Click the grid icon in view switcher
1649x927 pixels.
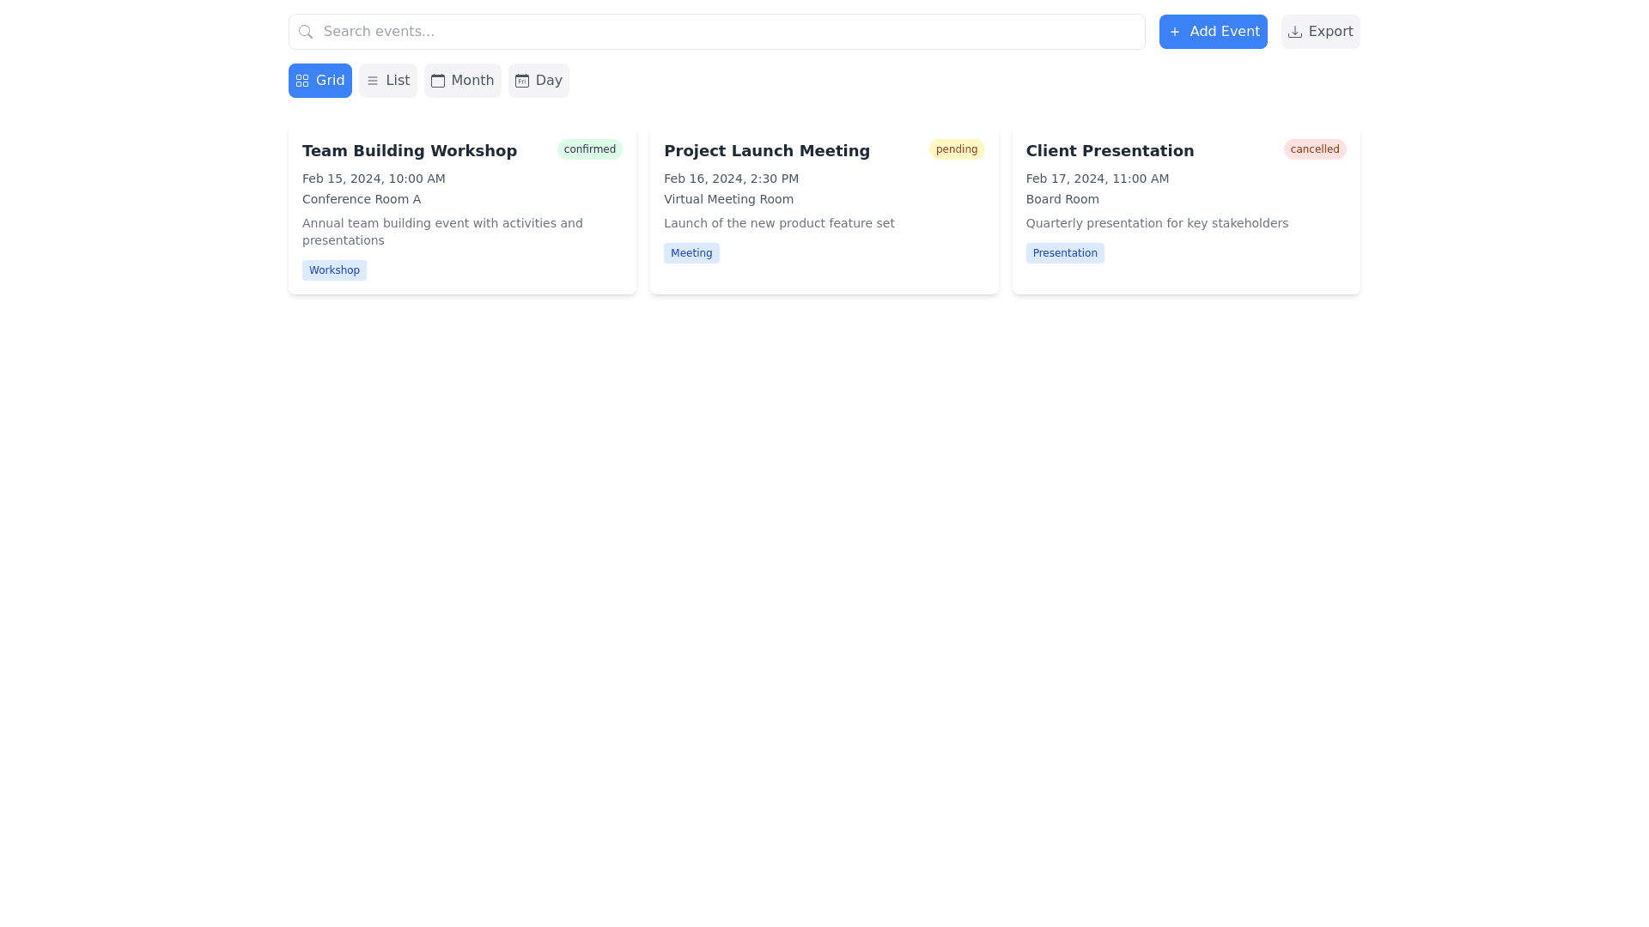pyautogui.click(x=302, y=81)
